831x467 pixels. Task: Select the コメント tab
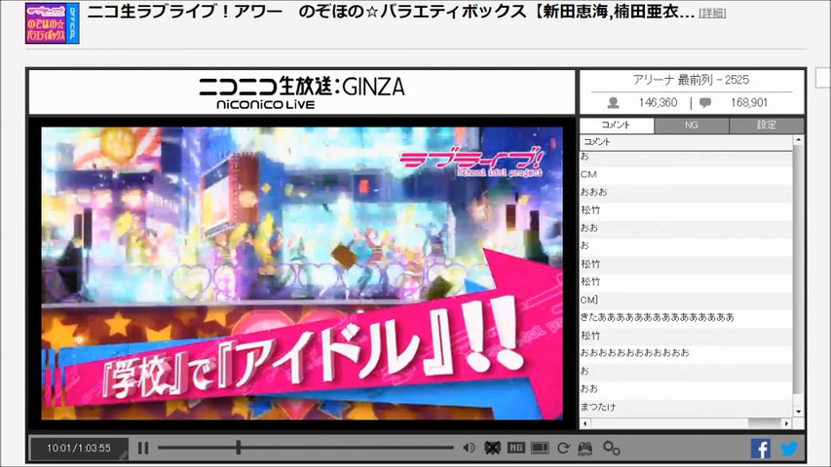tap(617, 125)
